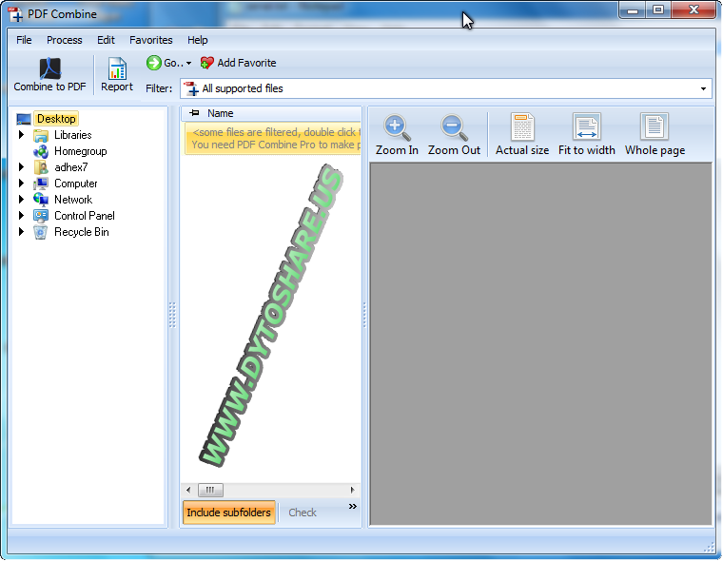Click the file list scroll left arrow
Image resolution: width=723 pixels, height=561 pixels.
pyautogui.click(x=188, y=490)
